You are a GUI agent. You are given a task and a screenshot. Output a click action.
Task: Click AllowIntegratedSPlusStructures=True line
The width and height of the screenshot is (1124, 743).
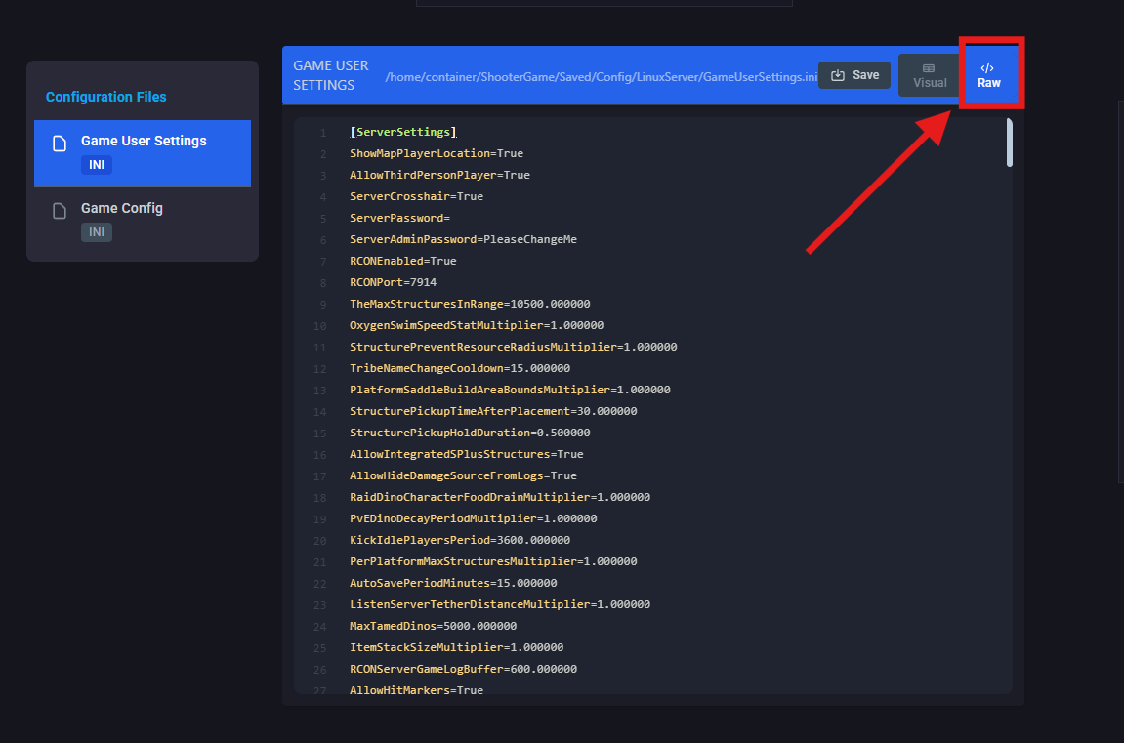pyautogui.click(x=467, y=454)
